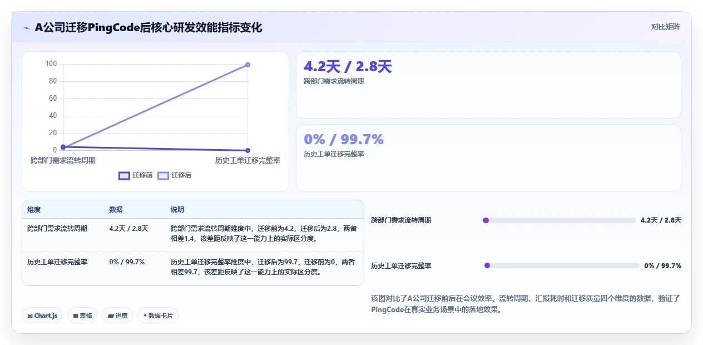The width and height of the screenshot is (703, 345).
Task: Click the 跨部门需求流转周期 table row cell
Action: pos(57,228)
